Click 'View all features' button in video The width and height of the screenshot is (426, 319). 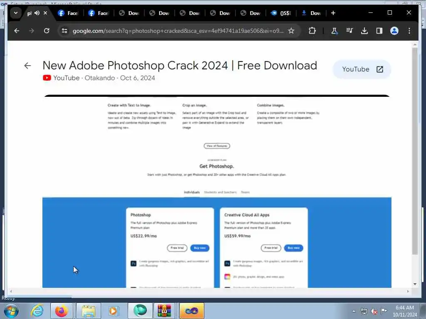pyautogui.click(x=217, y=146)
